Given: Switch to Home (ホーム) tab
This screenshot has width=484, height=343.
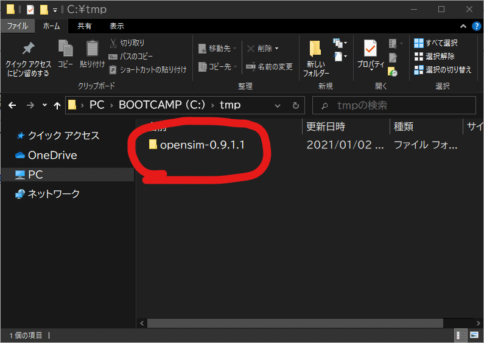Looking at the screenshot, I should (x=51, y=26).
